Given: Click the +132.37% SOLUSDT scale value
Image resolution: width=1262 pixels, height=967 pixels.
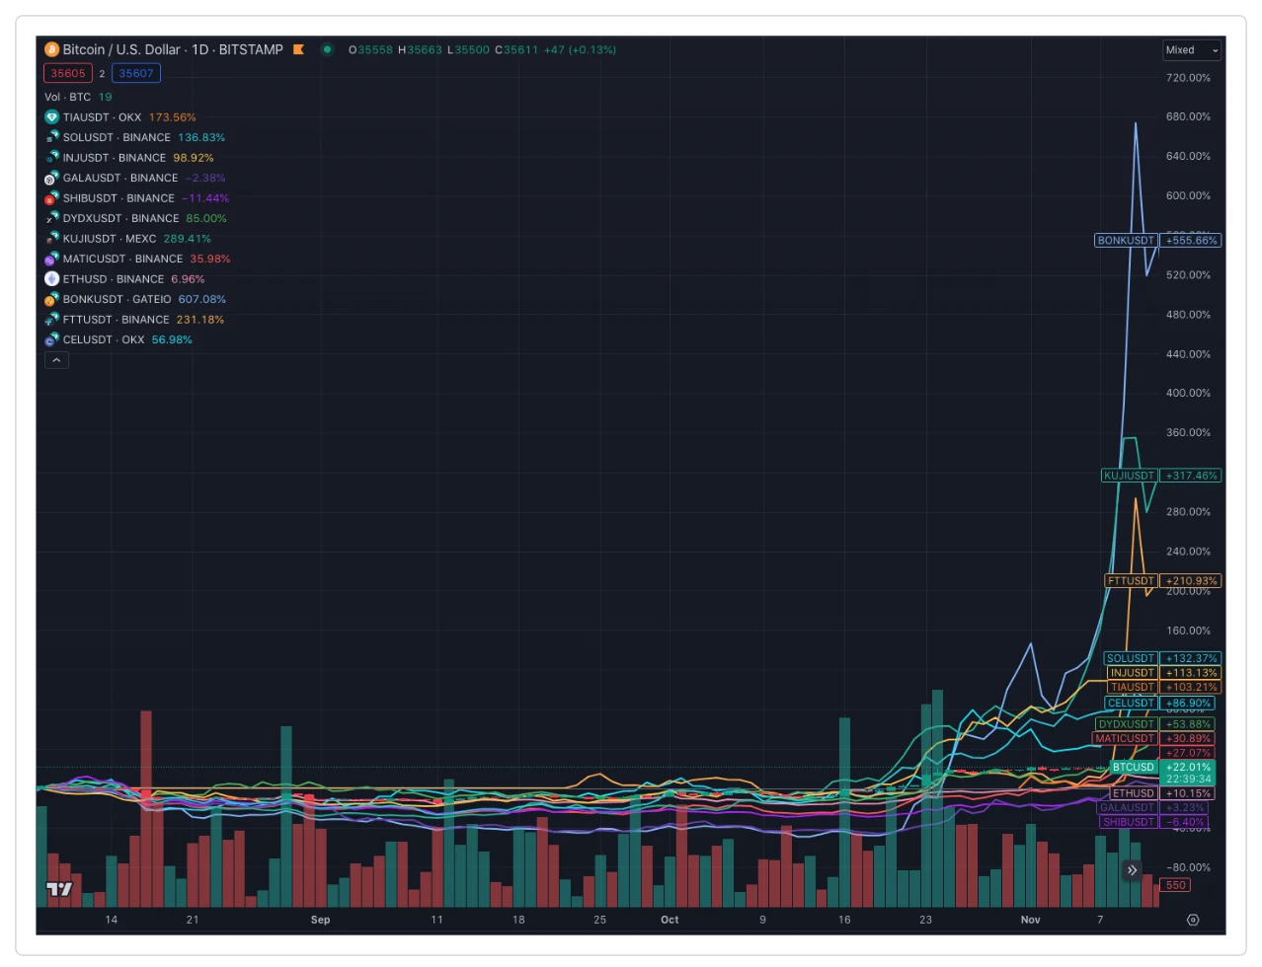Looking at the screenshot, I should pos(1191,658).
